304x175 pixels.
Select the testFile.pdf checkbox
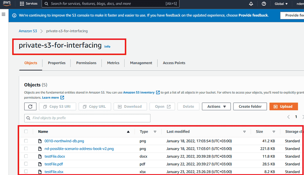pos(26,164)
